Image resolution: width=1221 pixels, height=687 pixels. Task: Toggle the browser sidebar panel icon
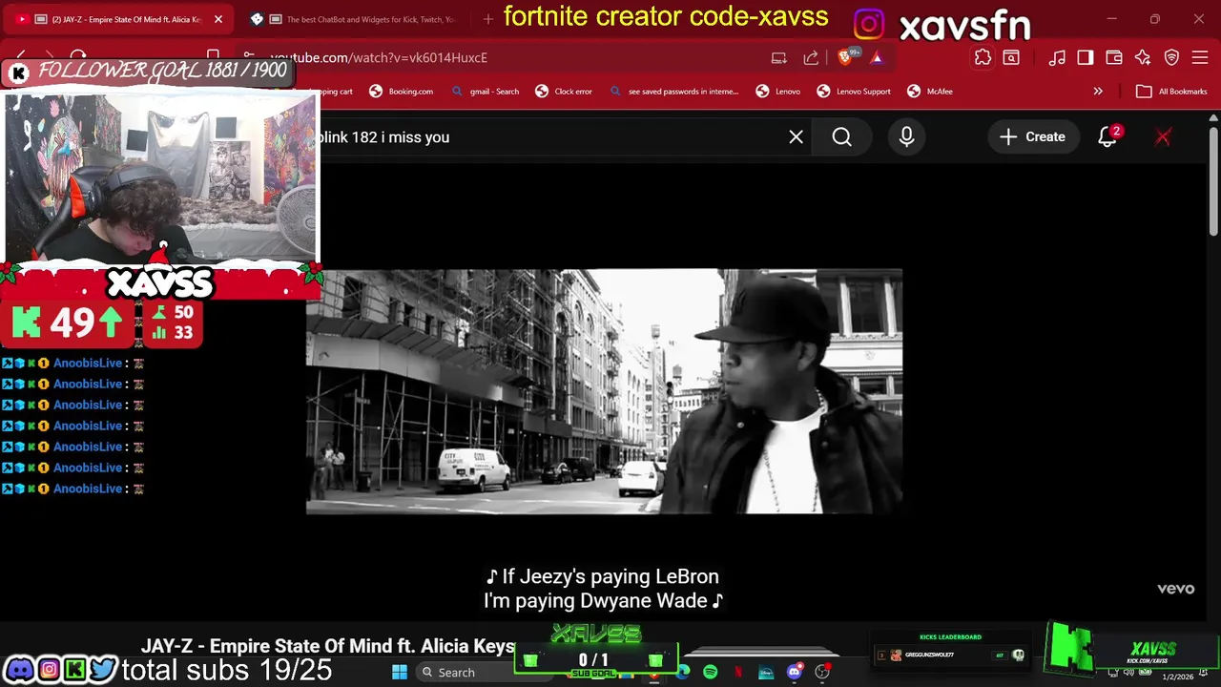pos(1086,57)
